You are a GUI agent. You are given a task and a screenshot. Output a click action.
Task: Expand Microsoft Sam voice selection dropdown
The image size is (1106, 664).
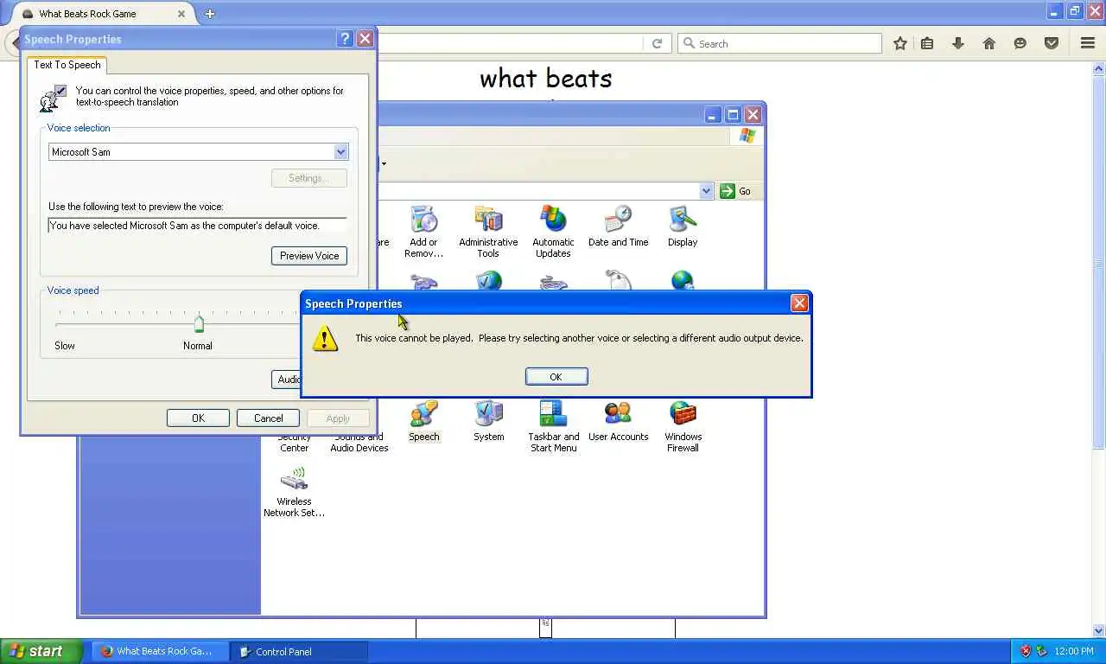pos(340,152)
